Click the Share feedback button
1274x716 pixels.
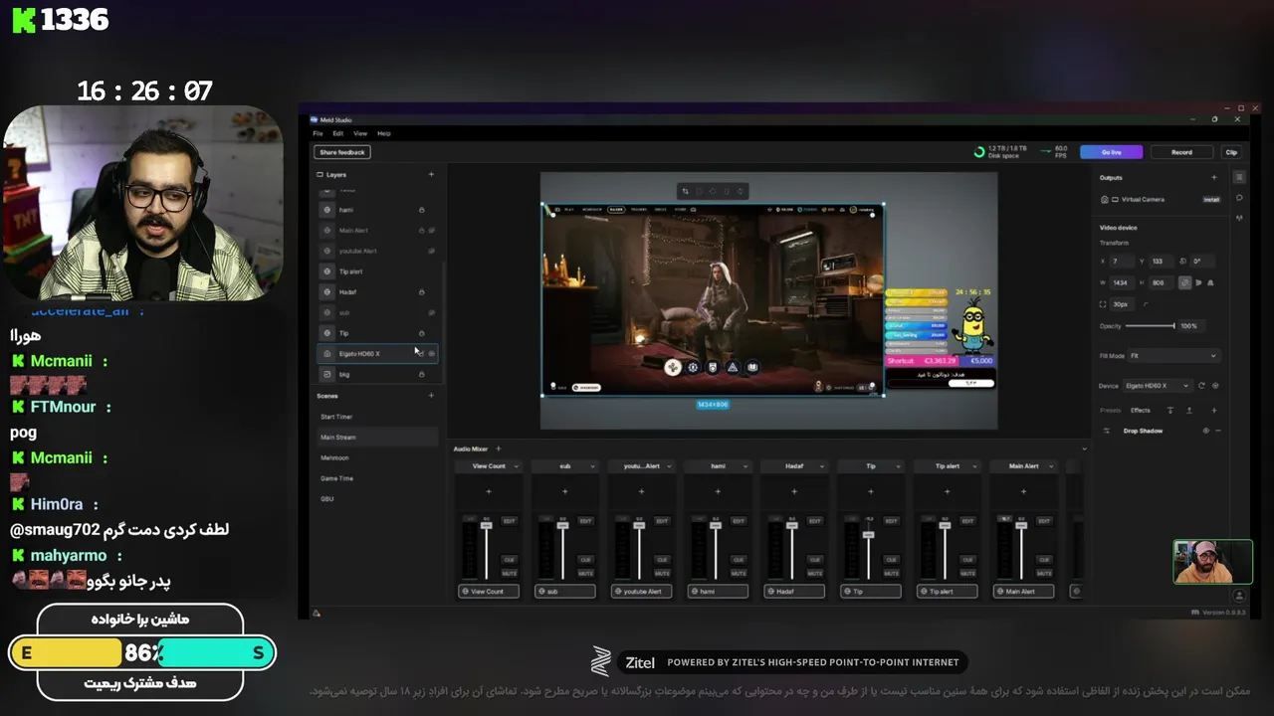click(342, 152)
